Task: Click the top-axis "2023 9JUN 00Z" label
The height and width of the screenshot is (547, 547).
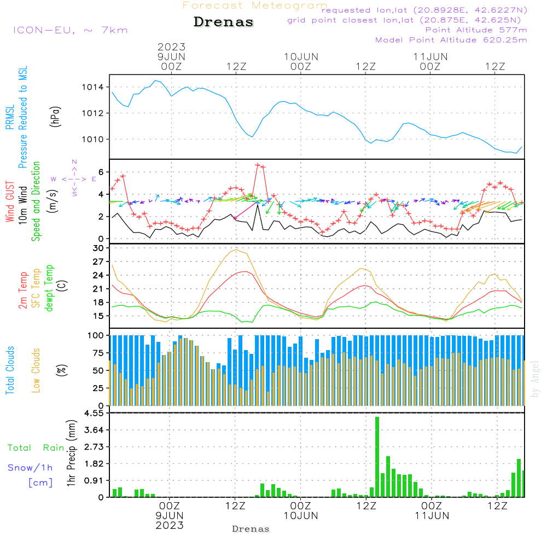Action: coord(171,56)
